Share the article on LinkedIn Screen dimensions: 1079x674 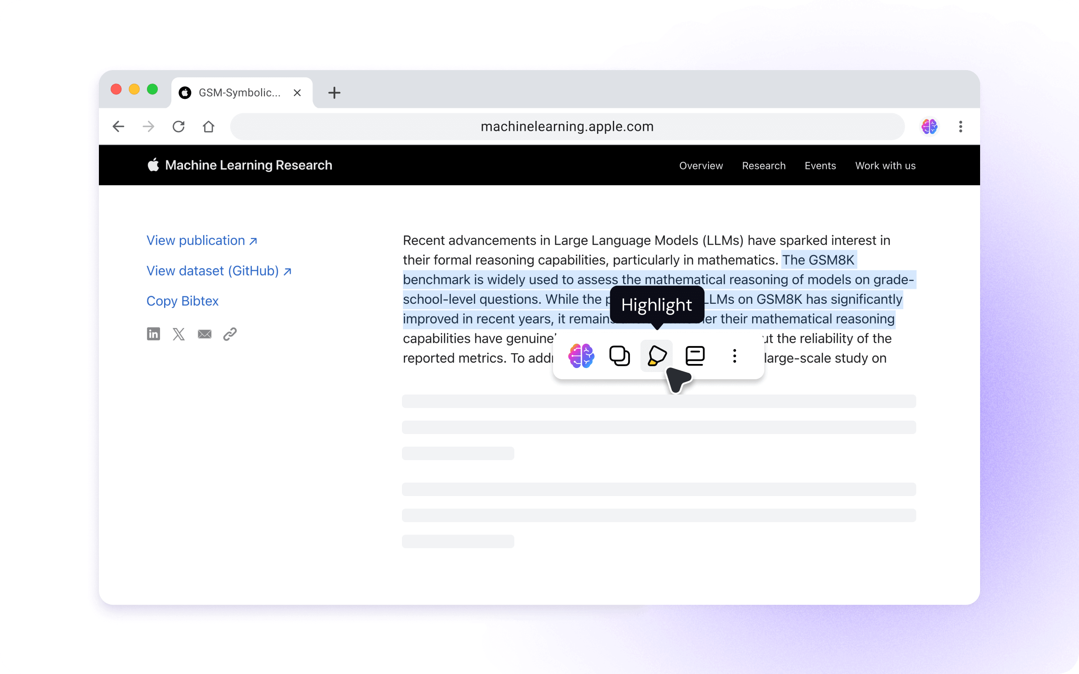pyautogui.click(x=153, y=334)
